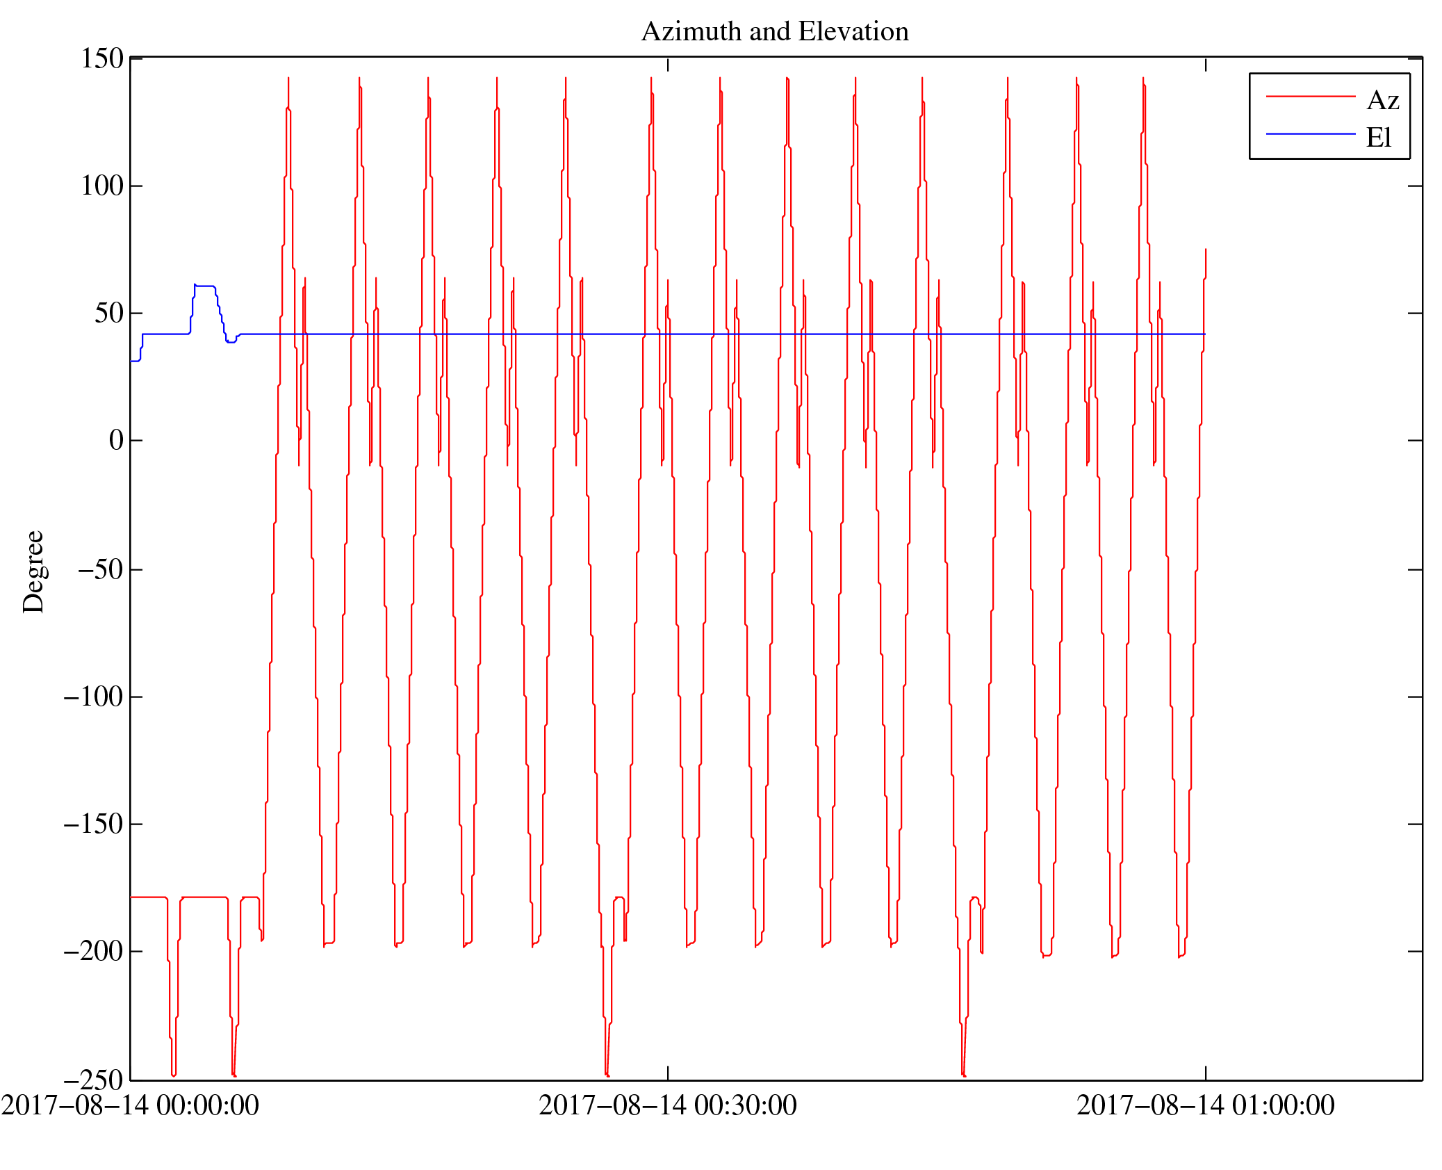Click x-axis label '2017-08-14 00:00:00'

click(130, 1105)
